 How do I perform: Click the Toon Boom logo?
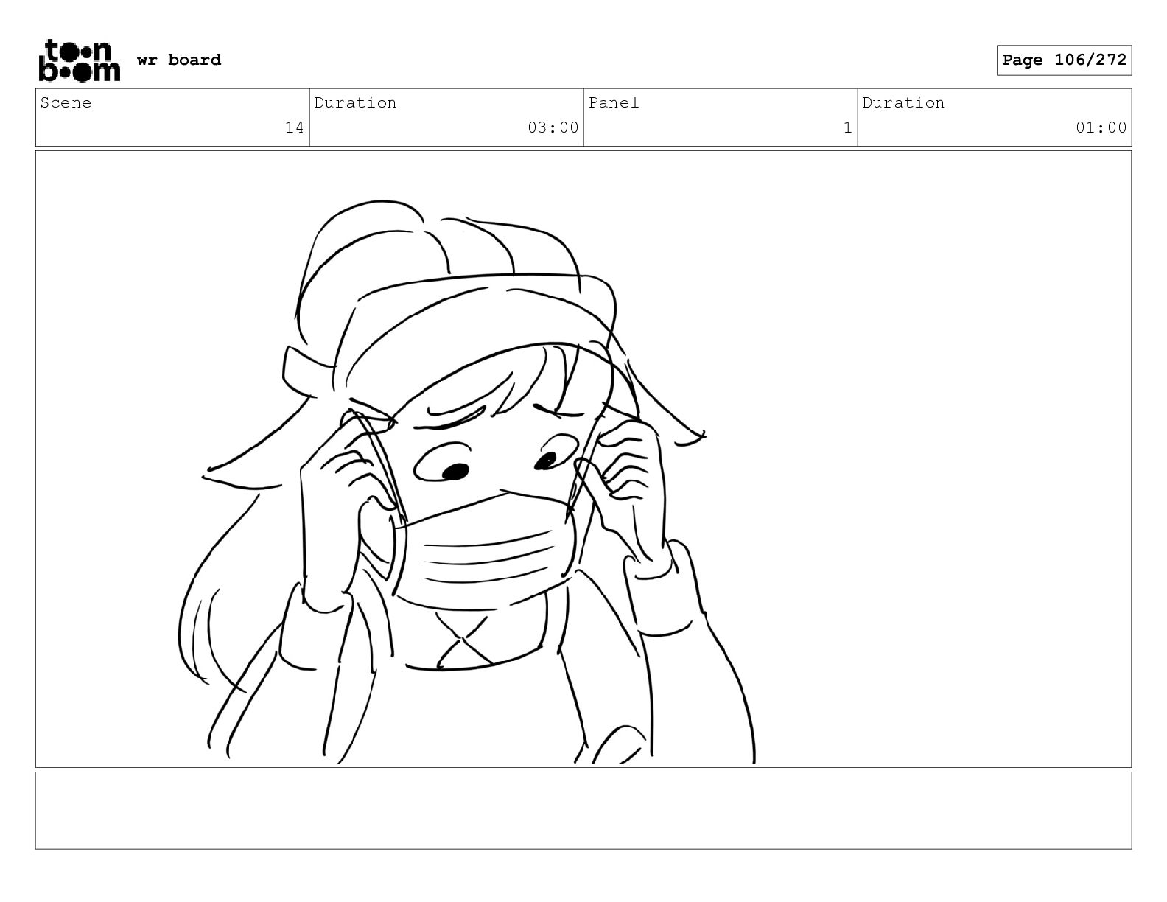coord(79,60)
